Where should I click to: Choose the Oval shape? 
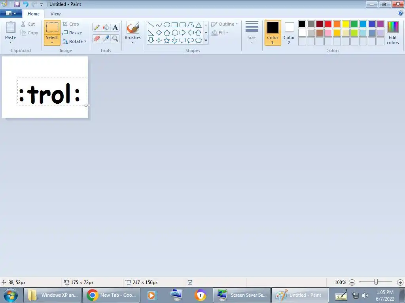tap(167, 25)
